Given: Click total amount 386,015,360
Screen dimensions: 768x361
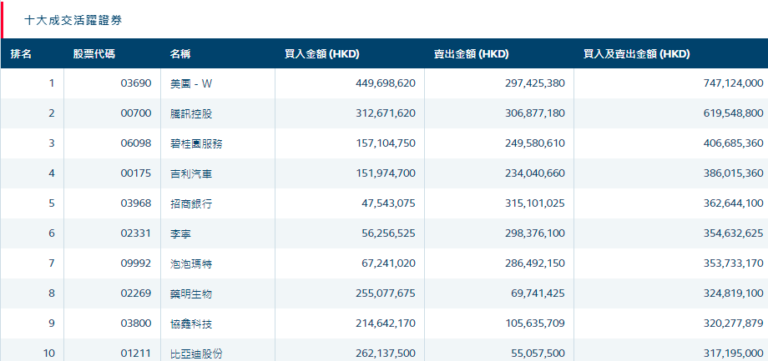Looking at the screenshot, I should click(x=733, y=173).
